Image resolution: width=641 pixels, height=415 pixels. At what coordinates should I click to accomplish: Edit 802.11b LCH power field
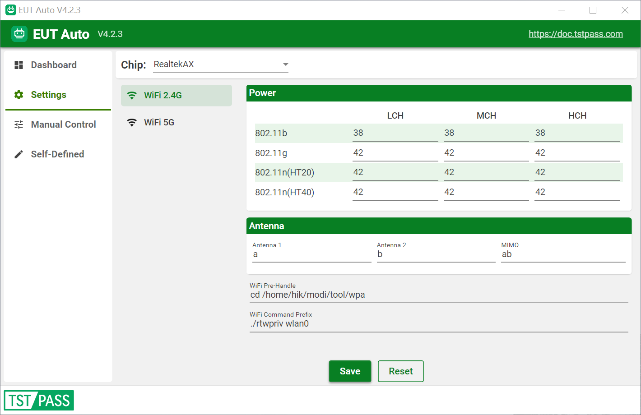[395, 133]
